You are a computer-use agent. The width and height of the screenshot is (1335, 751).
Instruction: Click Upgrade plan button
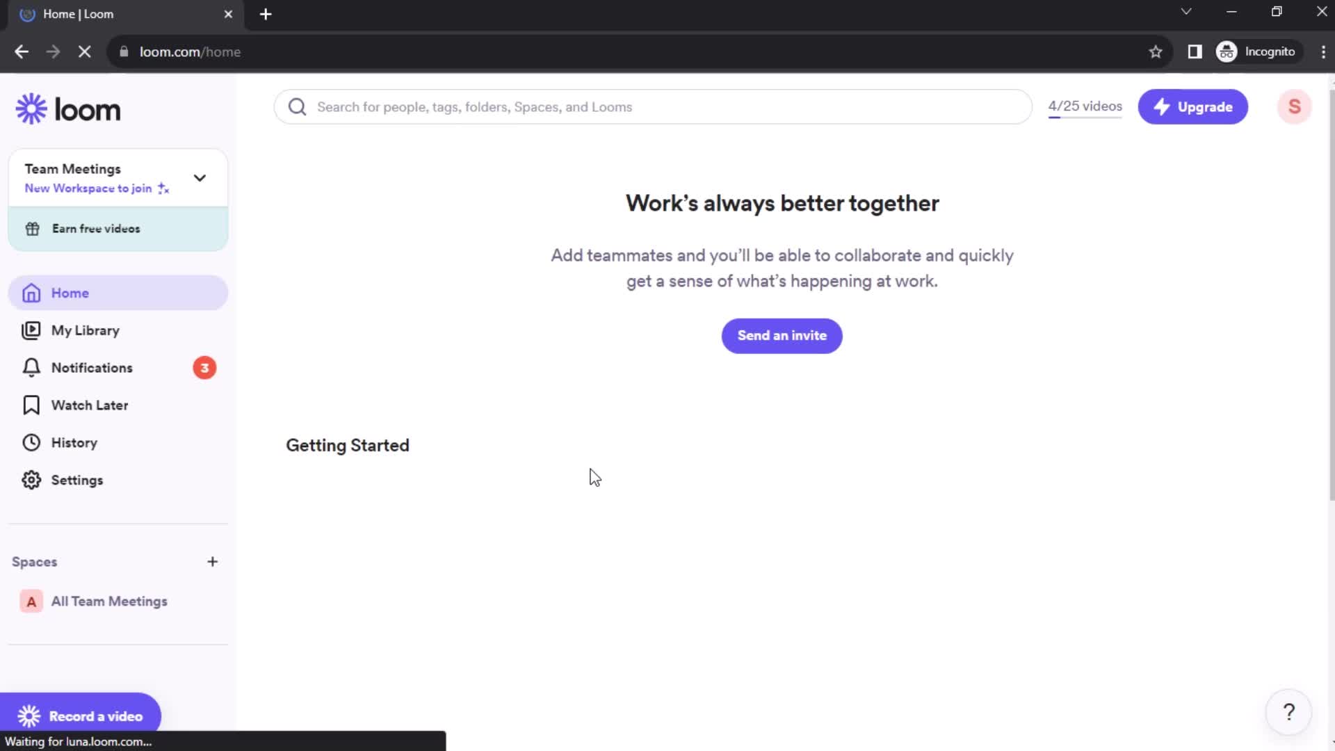click(x=1194, y=107)
